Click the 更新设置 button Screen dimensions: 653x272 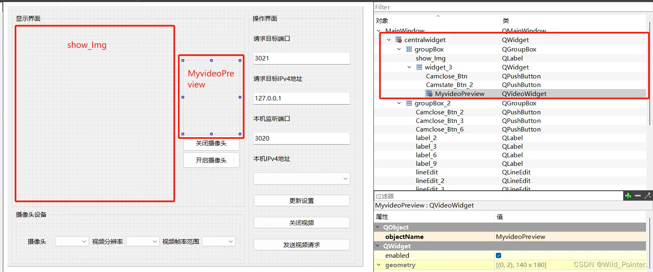(302, 201)
